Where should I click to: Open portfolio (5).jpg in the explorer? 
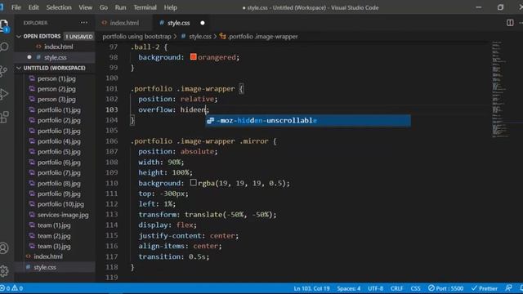click(x=55, y=152)
